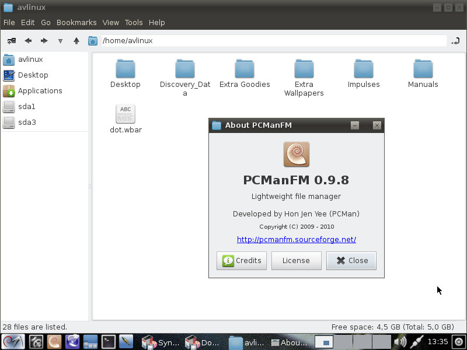The image size is (467, 350).
Task: Click the Credits button in About dialog
Action: (x=242, y=261)
